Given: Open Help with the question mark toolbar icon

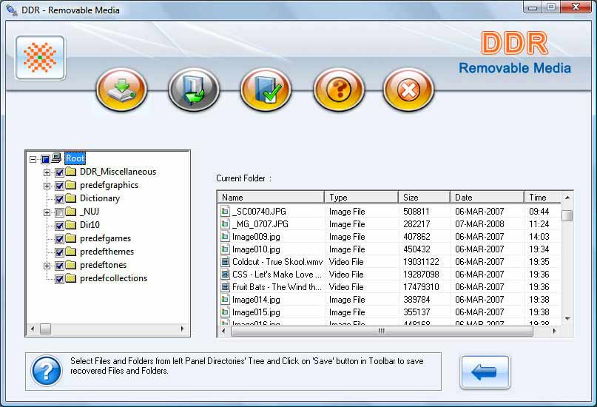Looking at the screenshot, I should [x=339, y=90].
